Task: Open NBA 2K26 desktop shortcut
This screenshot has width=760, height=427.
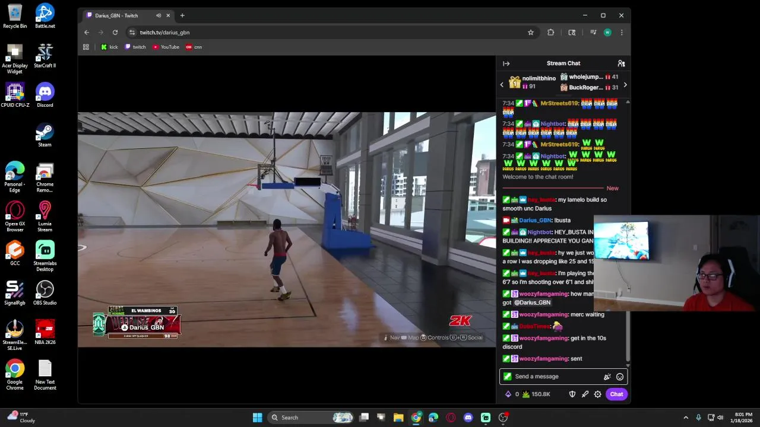Action: click(x=45, y=333)
